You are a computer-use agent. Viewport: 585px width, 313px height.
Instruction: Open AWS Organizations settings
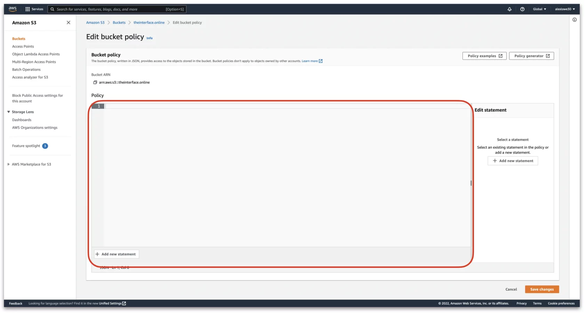(x=35, y=128)
